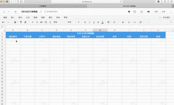Open the dropdown arrow beside paste icon
This screenshot has width=174, height=105.
[18, 22]
